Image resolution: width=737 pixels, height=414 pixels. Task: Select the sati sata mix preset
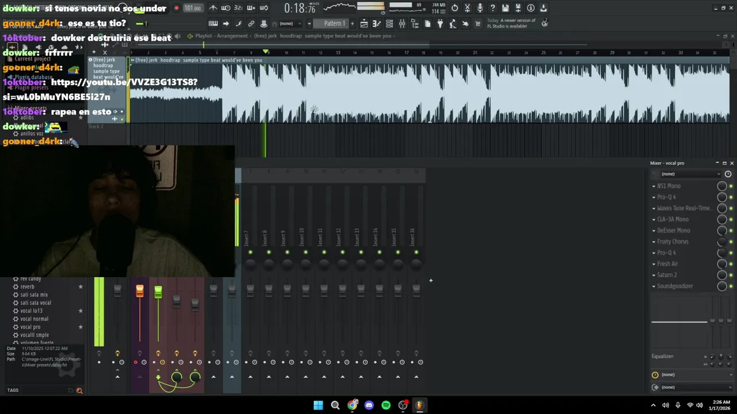(34, 294)
